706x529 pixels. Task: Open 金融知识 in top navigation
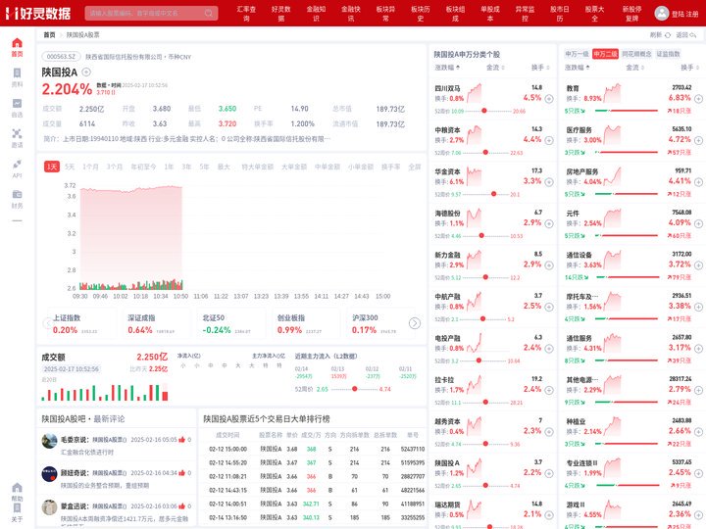tap(316, 14)
